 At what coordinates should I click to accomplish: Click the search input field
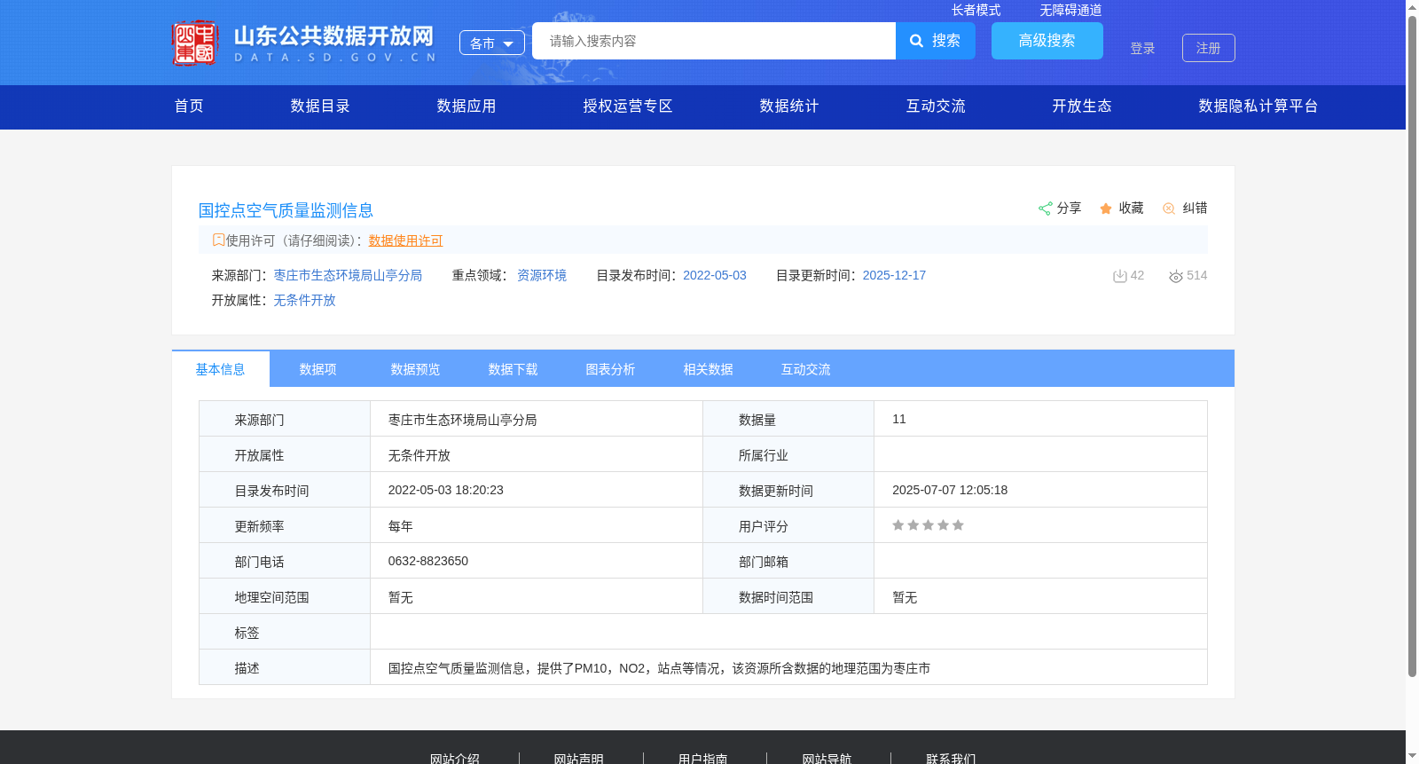(x=714, y=41)
